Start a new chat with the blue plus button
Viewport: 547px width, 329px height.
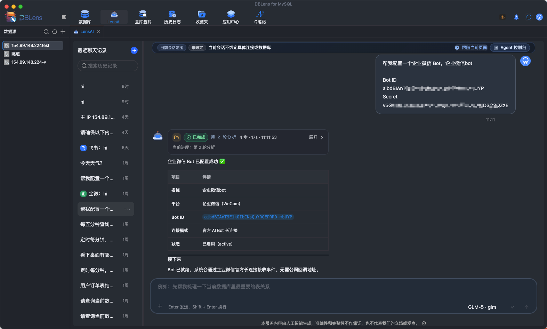pos(134,50)
